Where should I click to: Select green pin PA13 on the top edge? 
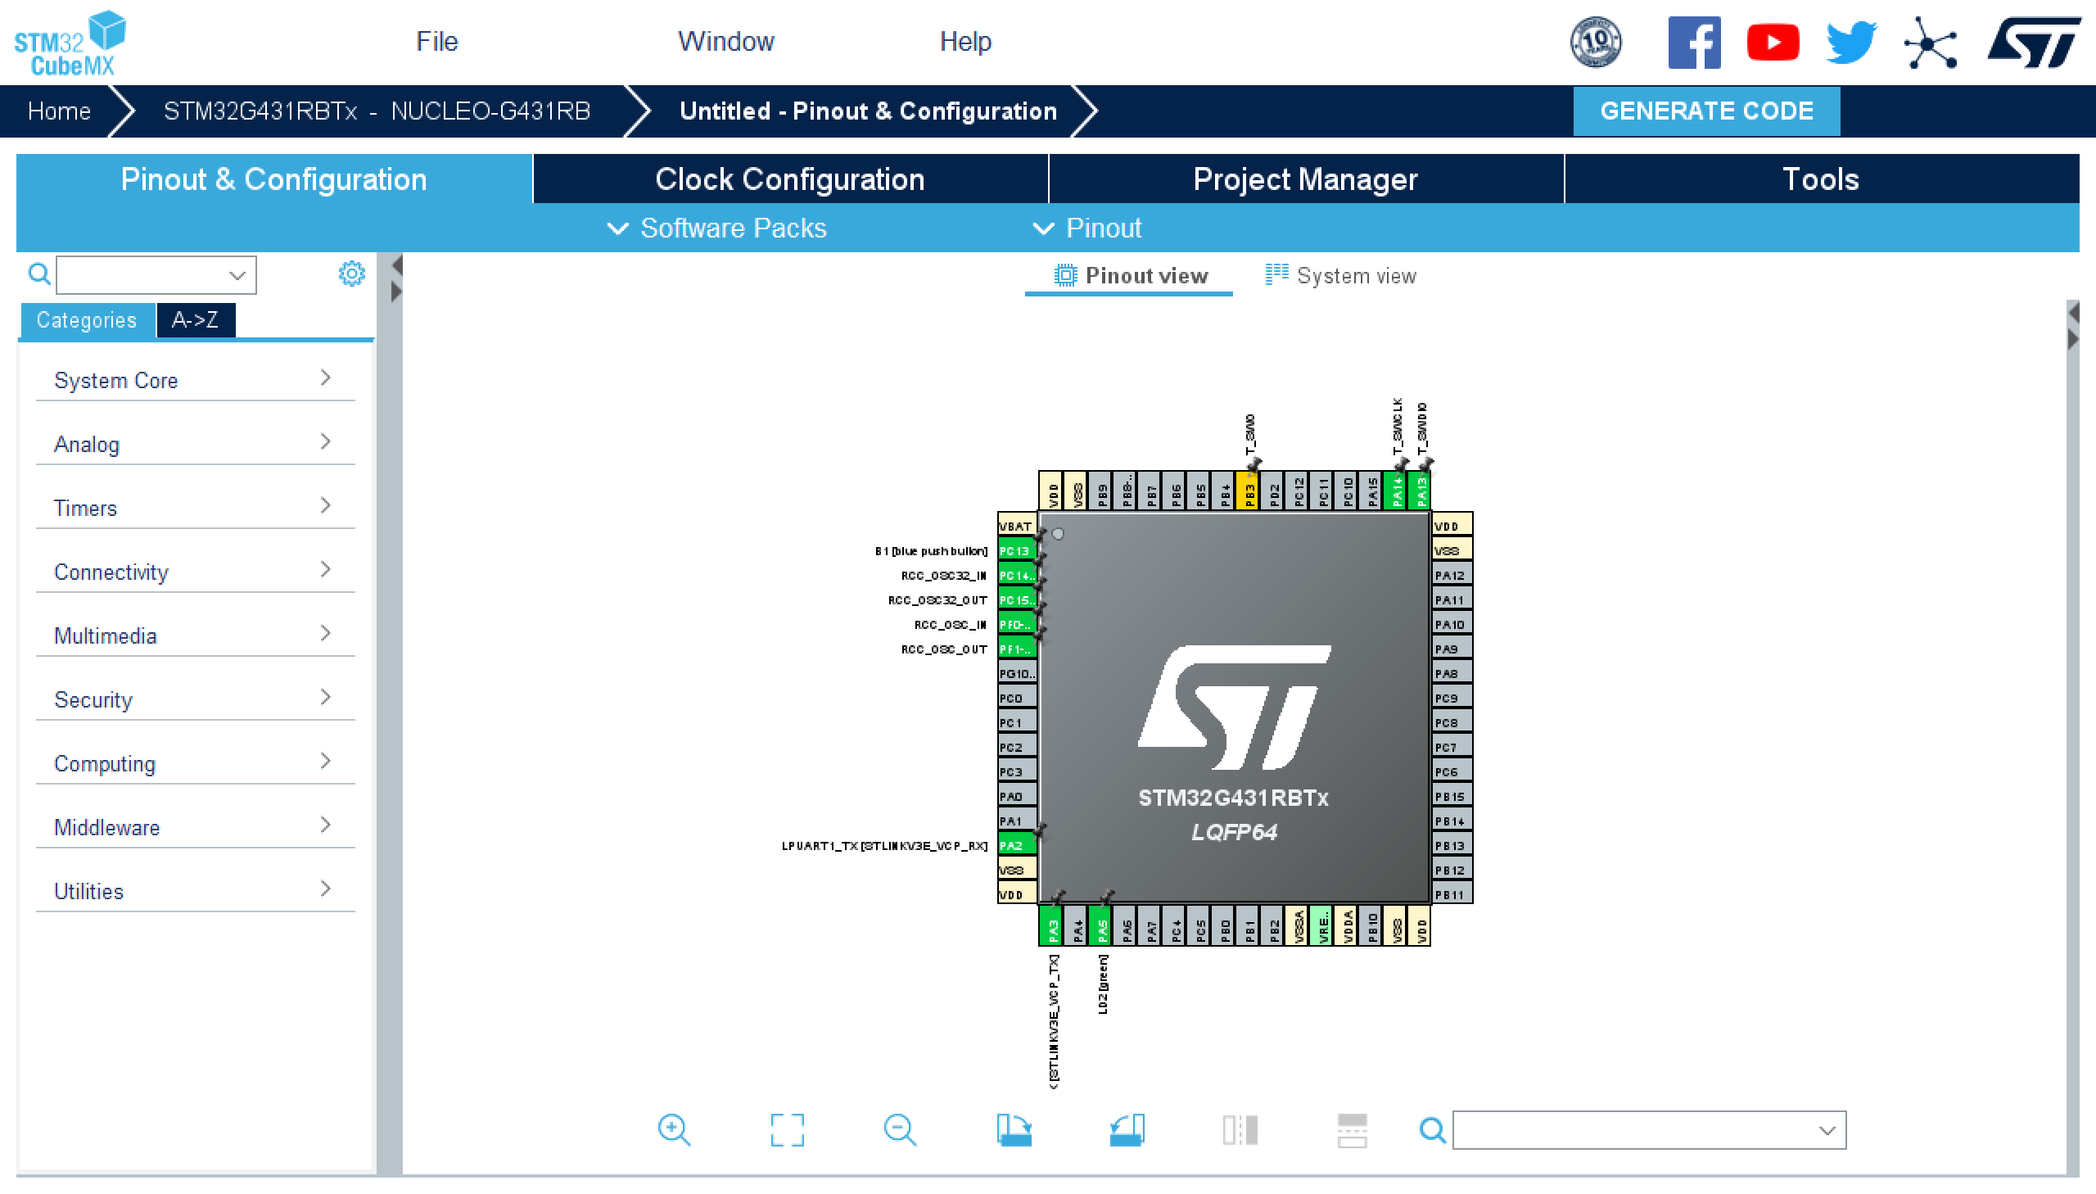click(x=1421, y=491)
